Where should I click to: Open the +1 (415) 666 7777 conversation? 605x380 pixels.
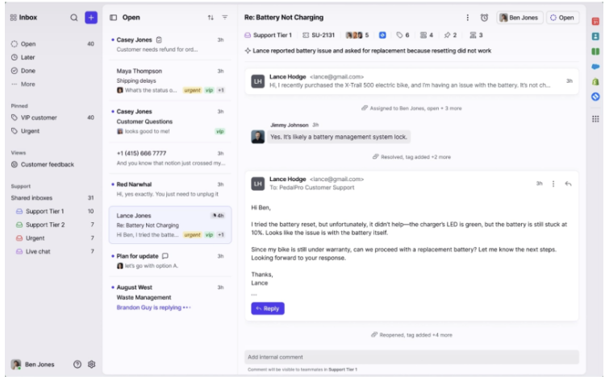coord(170,159)
